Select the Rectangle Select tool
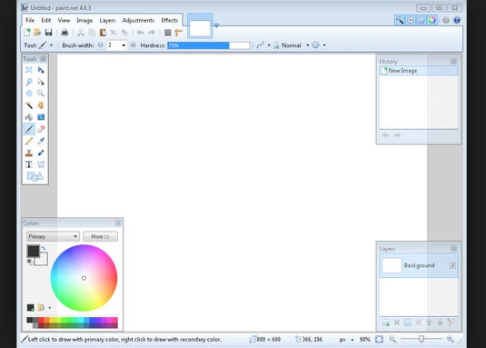 [29, 70]
